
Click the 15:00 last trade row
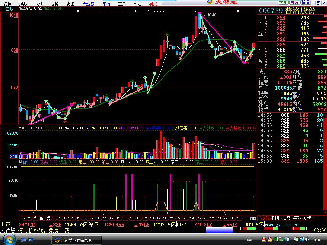coord(290,161)
